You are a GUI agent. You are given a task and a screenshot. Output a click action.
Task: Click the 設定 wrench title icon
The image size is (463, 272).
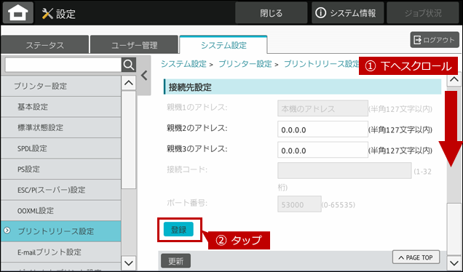pyautogui.click(x=47, y=13)
